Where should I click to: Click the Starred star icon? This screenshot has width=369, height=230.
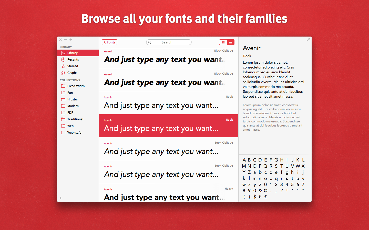[63, 66]
